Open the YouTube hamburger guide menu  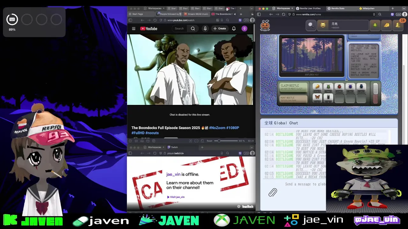click(x=134, y=29)
